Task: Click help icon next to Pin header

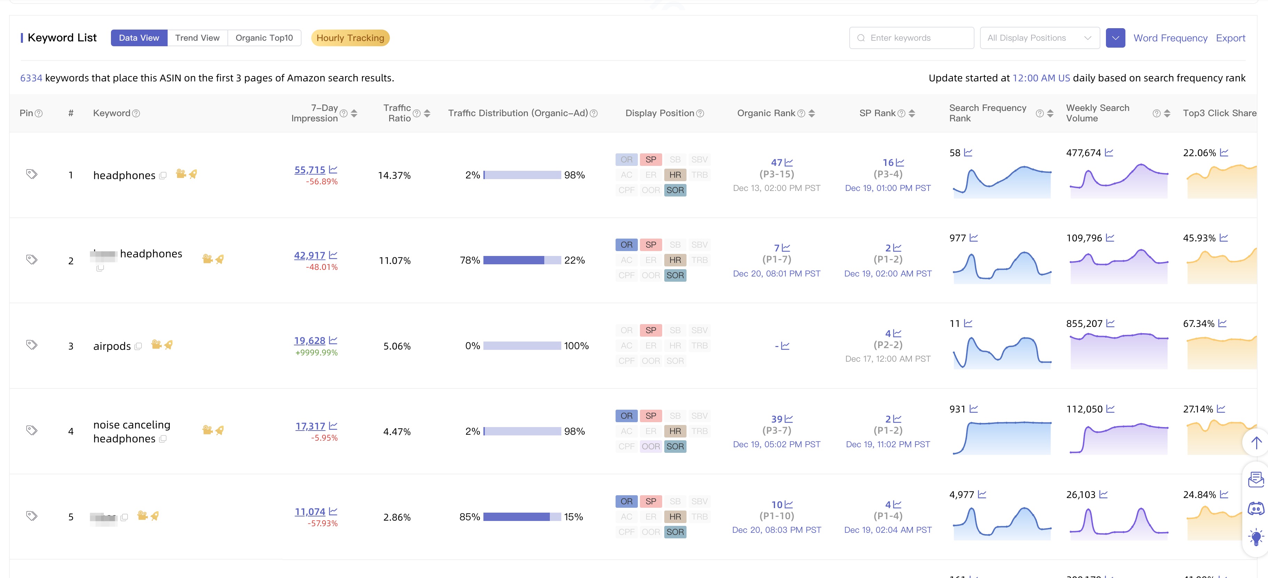Action: (x=39, y=113)
